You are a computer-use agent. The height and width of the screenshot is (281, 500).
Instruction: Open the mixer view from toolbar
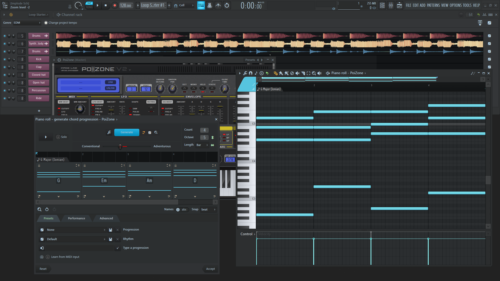point(391,5)
